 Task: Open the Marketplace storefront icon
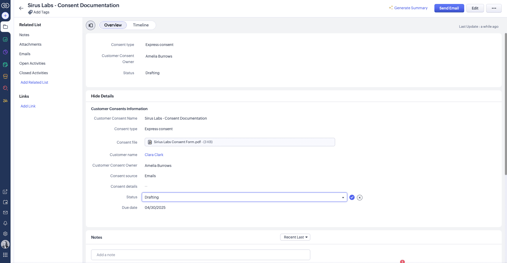[x=5, y=76]
